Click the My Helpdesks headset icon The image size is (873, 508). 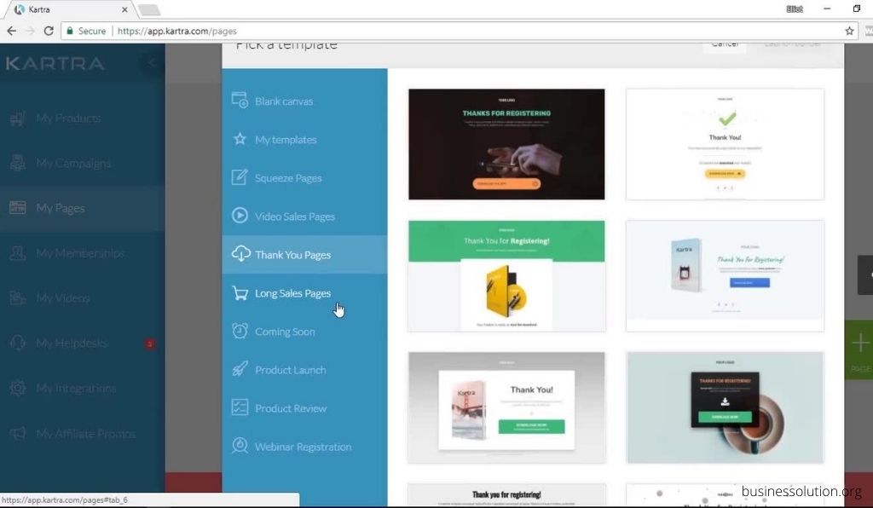click(18, 343)
